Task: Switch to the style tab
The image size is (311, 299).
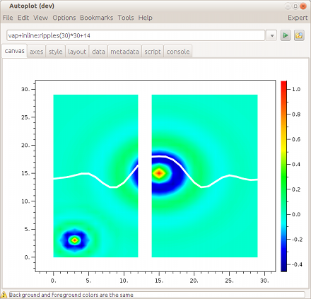Action: click(x=55, y=52)
